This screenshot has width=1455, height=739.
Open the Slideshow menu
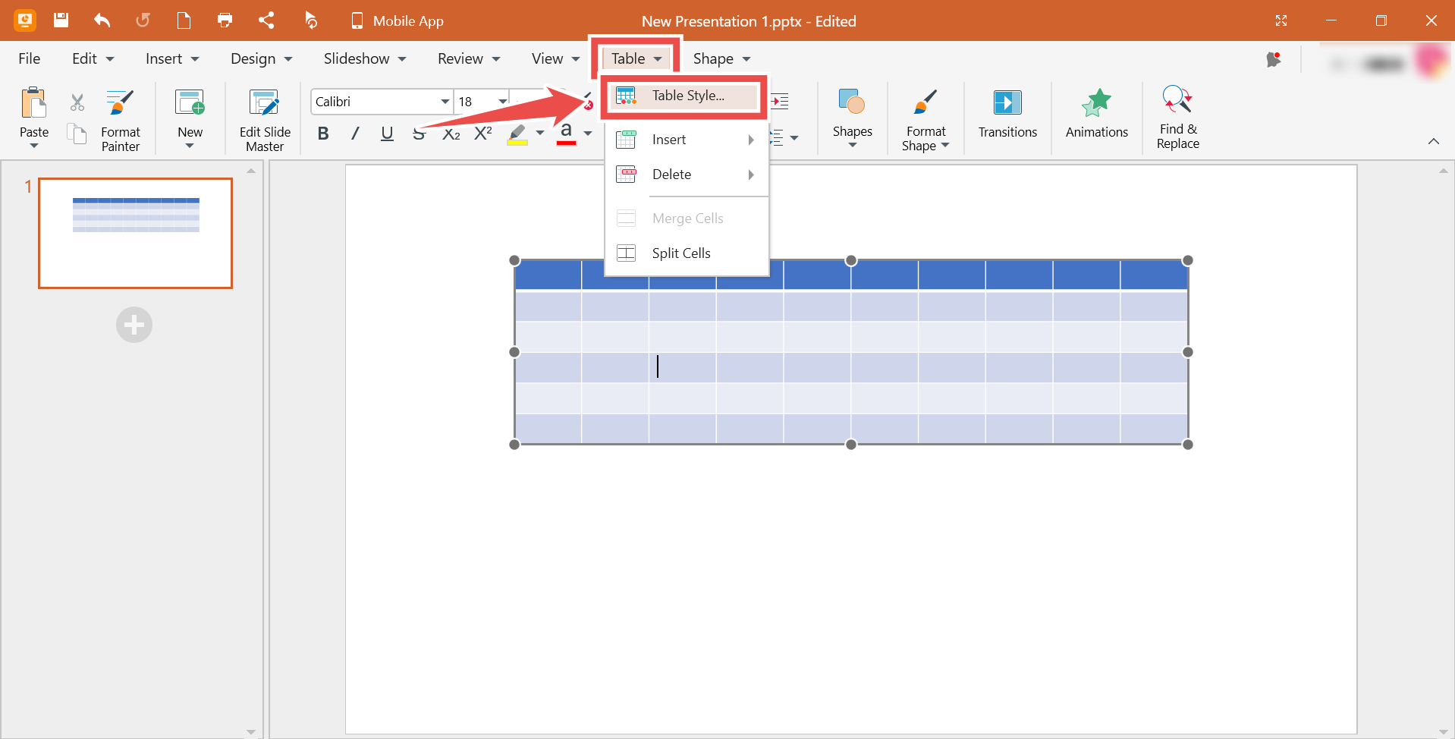(363, 58)
